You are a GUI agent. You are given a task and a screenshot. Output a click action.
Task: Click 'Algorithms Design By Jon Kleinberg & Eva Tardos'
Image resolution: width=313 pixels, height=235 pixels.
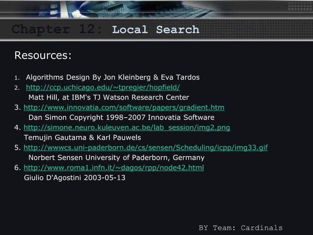pos(112,77)
